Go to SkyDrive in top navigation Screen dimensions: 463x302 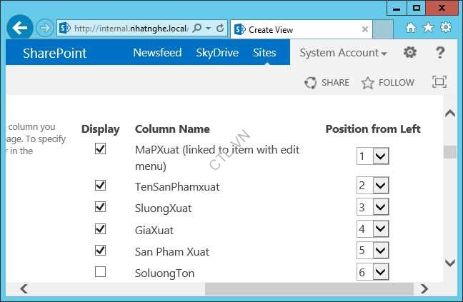217,53
